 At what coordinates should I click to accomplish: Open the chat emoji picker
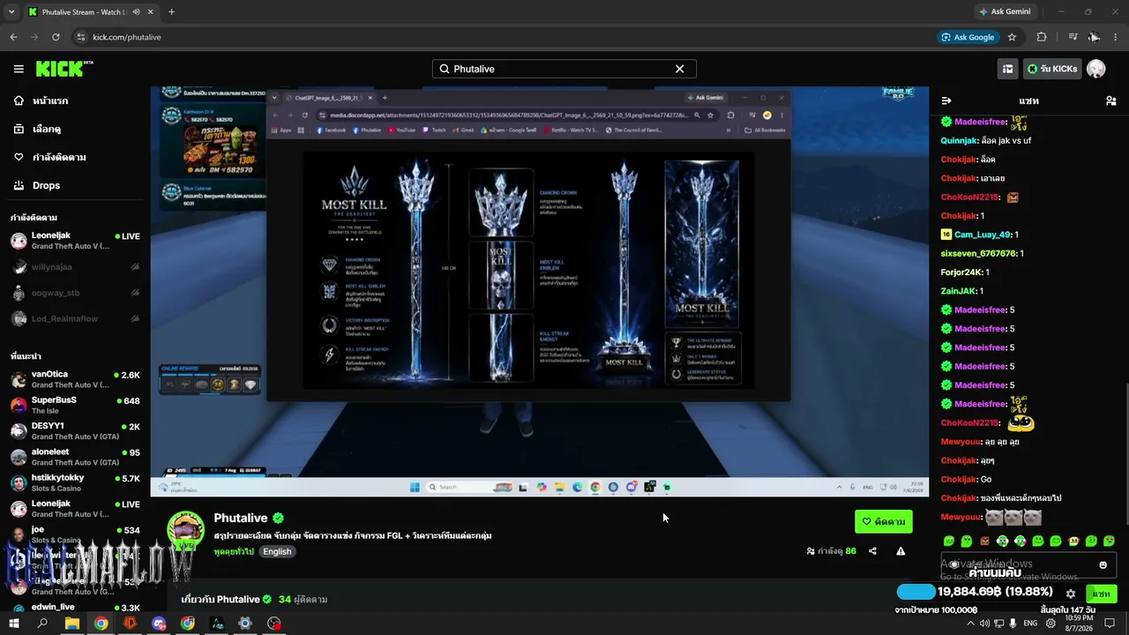[1103, 564]
